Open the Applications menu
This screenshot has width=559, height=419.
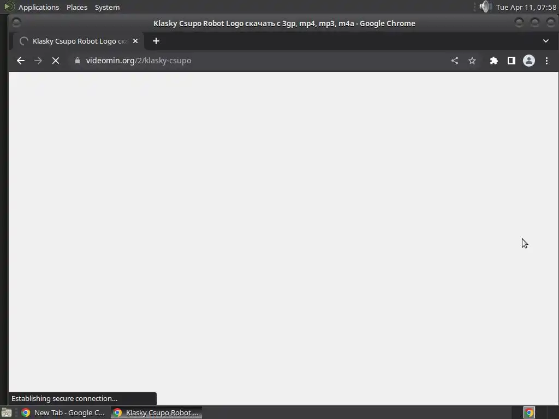coord(39,7)
